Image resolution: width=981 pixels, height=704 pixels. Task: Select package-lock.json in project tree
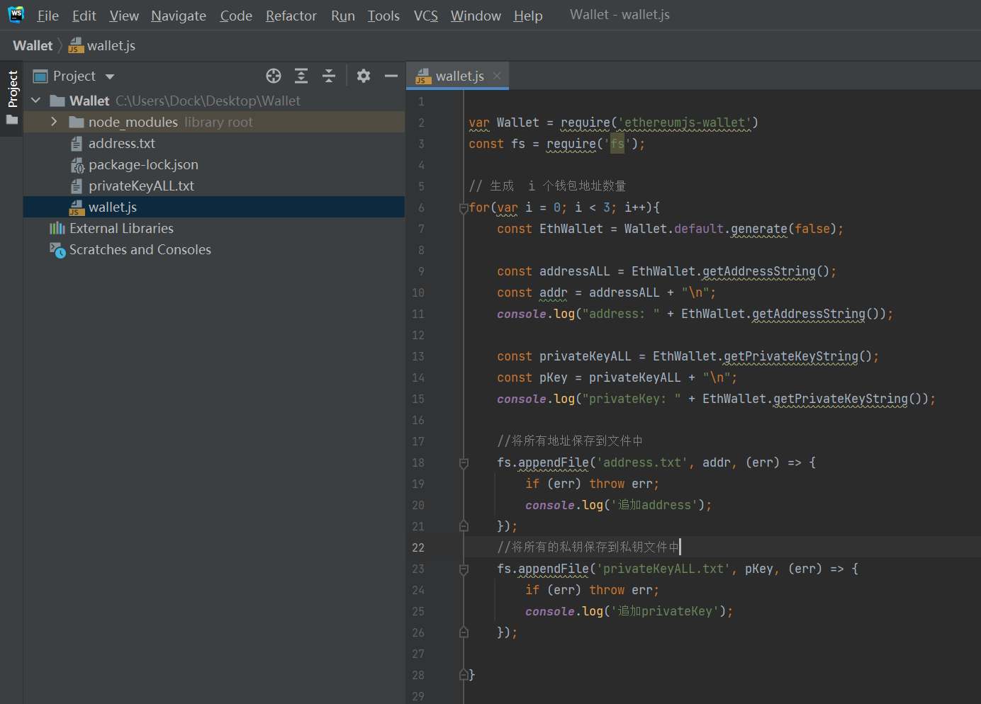point(214,164)
